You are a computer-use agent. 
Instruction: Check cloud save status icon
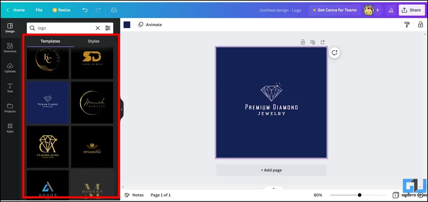[x=114, y=10]
